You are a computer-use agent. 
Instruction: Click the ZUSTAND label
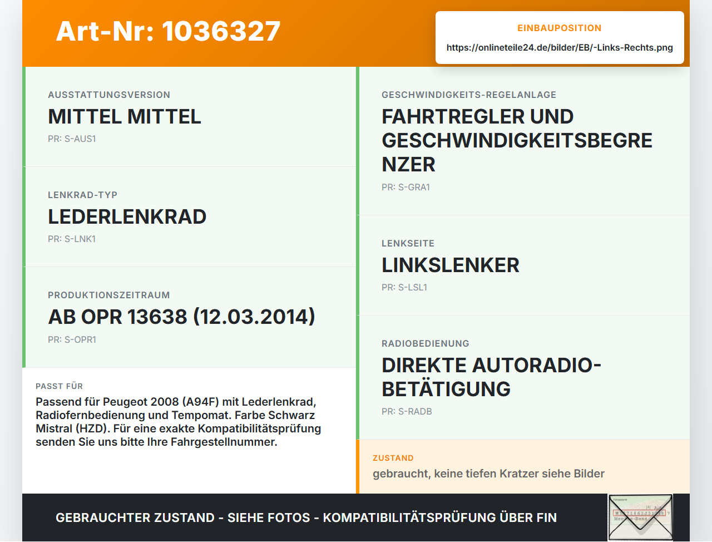pos(393,459)
